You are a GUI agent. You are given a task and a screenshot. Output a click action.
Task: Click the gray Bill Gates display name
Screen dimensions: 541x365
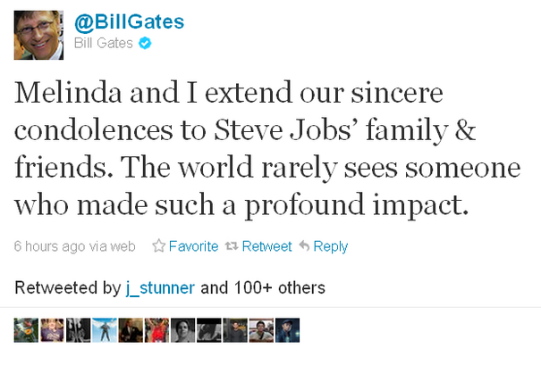[x=103, y=42]
